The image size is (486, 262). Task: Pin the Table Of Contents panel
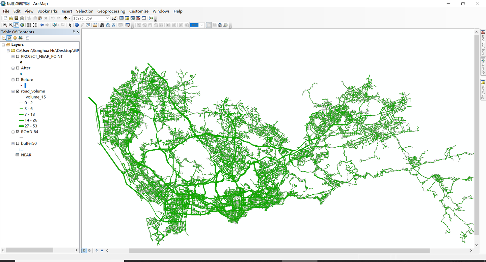(74, 32)
